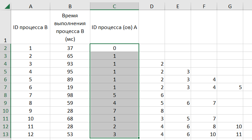Screen dimensions: 252x140
Task: Click cell B2 with value 37
Action: [70, 48]
